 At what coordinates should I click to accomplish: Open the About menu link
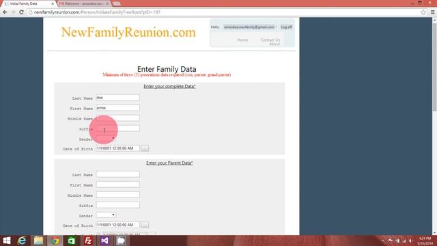[x=274, y=44]
